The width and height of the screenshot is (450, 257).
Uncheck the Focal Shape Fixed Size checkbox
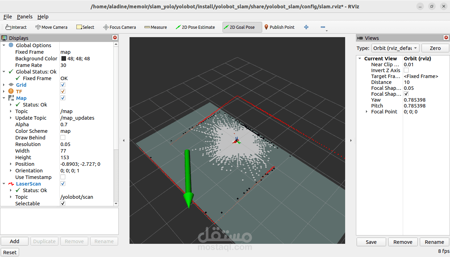406,94
